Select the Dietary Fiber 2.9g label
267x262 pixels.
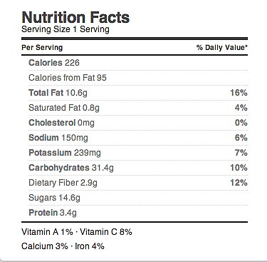63,183
